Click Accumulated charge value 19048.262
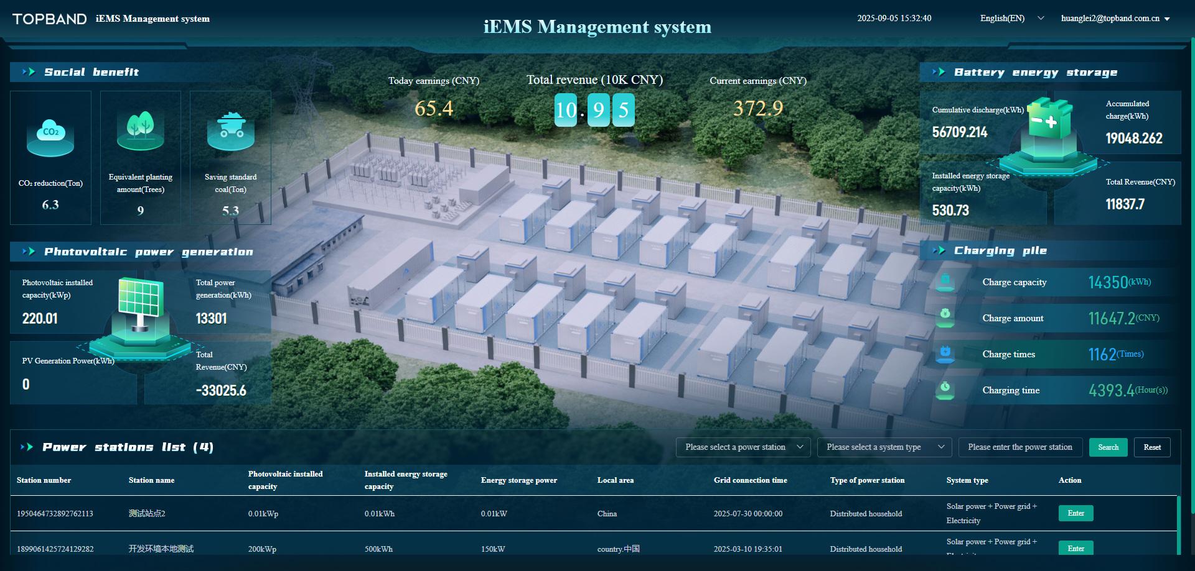The image size is (1195, 571). (x=1133, y=139)
